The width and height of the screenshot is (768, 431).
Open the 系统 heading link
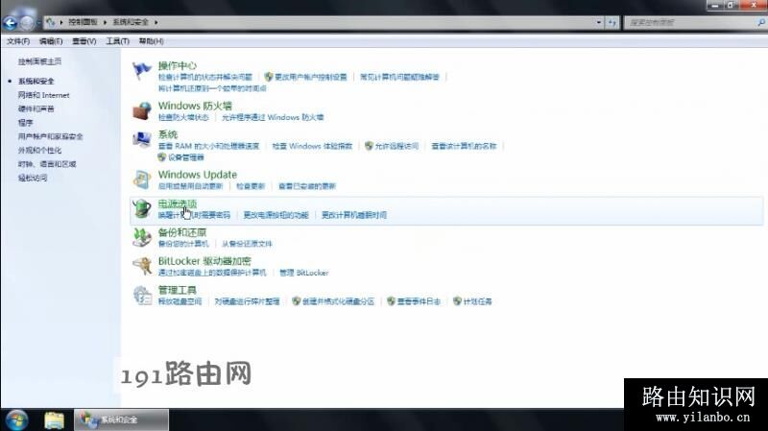(167, 134)
